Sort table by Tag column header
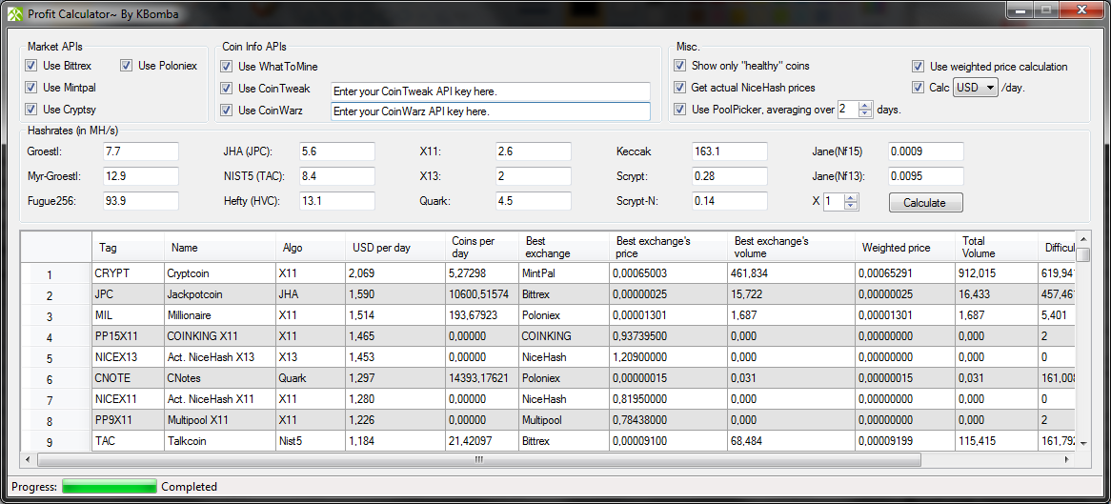 (129, 248)
